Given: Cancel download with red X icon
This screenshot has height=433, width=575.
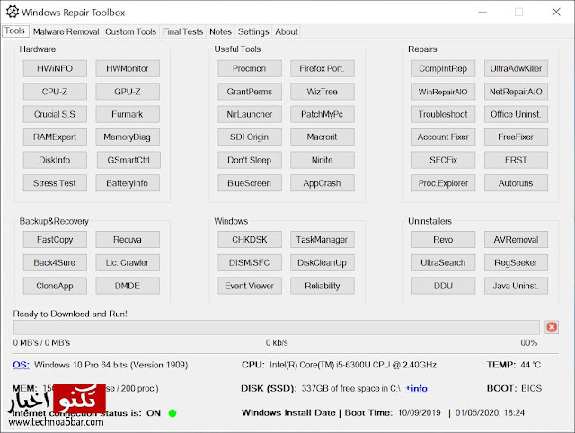Looking at the screenshot, I should pos(552,327).
